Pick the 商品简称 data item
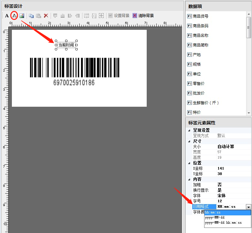The image size is (252, 233). click(x=198, y=45)
